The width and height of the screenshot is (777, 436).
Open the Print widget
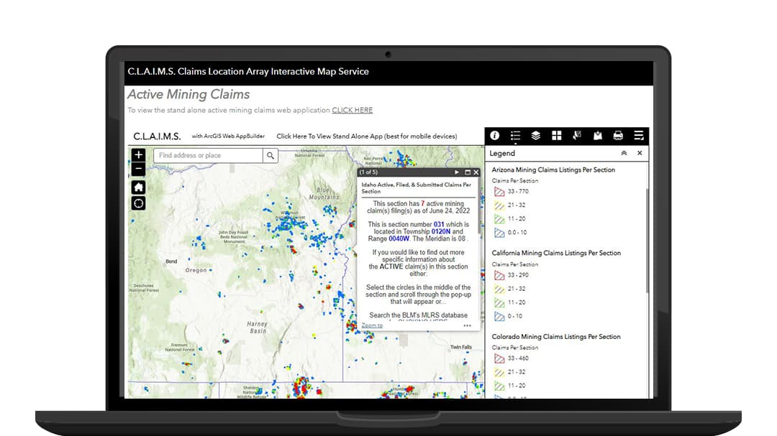point(617,136)
